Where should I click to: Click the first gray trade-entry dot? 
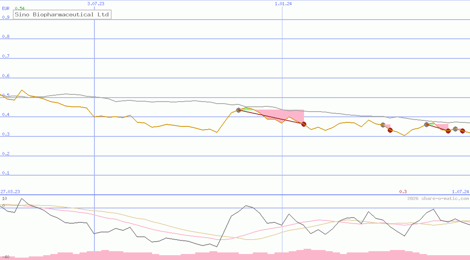[238, 110]
